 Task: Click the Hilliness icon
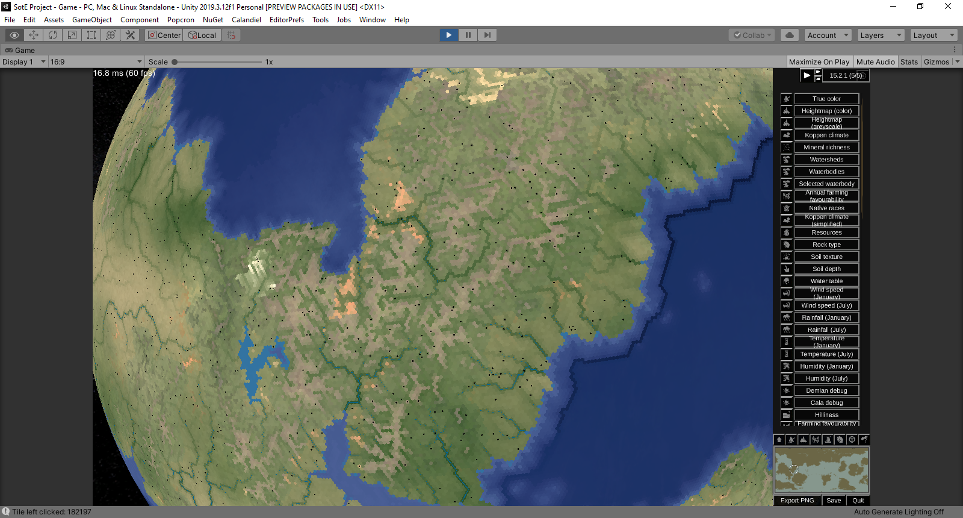click(x=786, y=414)
